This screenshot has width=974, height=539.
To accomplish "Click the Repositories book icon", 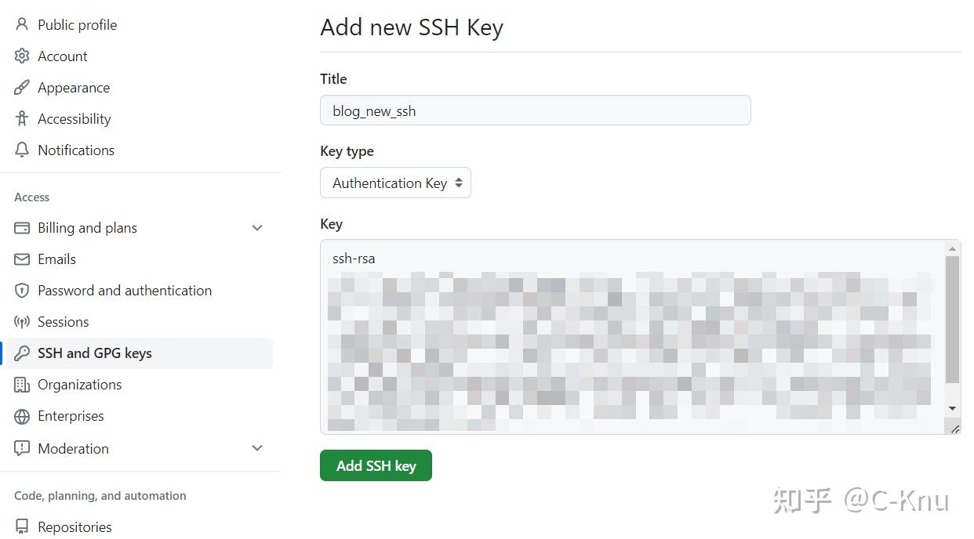I will (23, 526).
